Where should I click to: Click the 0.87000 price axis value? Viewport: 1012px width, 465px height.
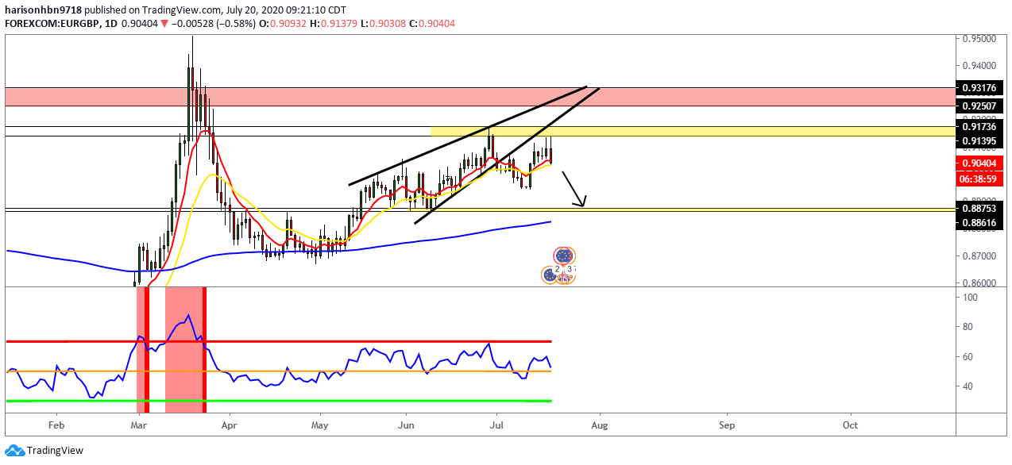point(979,256)
